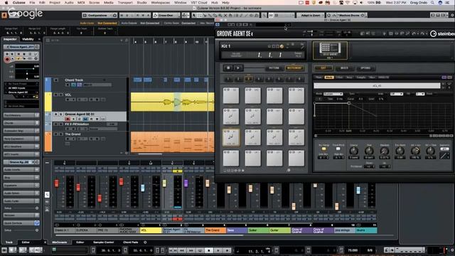Expand the Chords section in Inspector

coord(21,123)
